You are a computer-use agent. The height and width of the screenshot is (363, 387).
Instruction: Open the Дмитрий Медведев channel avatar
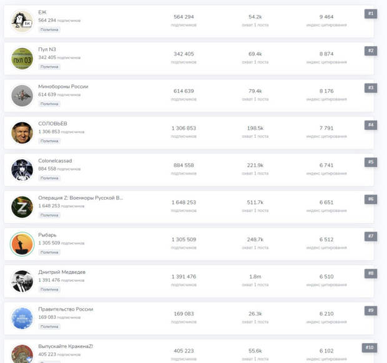[x=22, y=281]
